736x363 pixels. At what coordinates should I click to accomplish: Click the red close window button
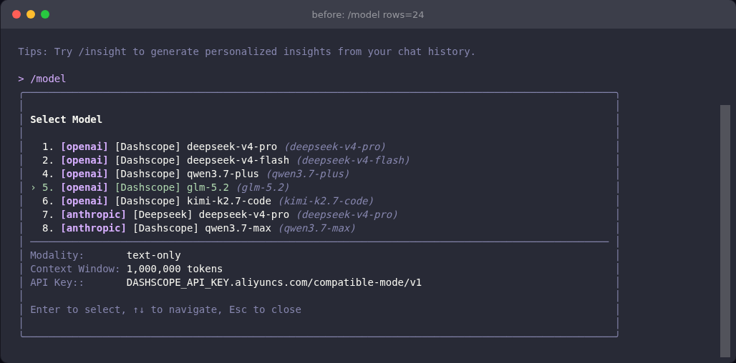coord(16,14)
